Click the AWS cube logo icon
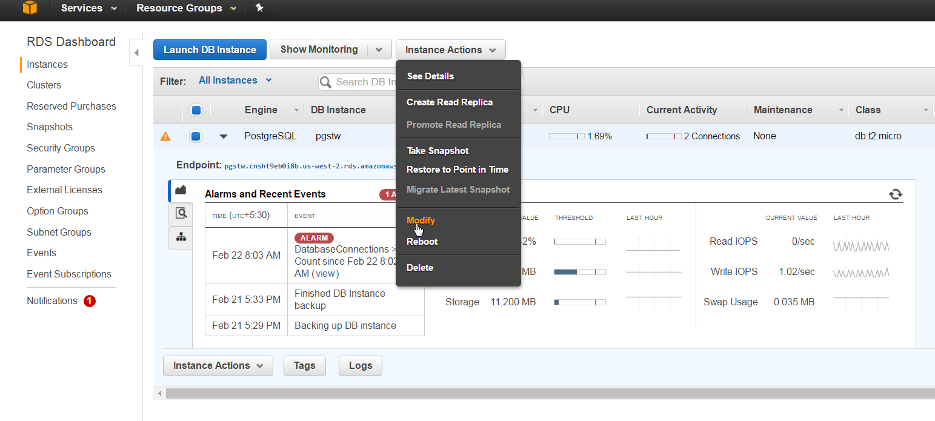Image resolution: width=935 pixels, height=421 pixels. 30,8
